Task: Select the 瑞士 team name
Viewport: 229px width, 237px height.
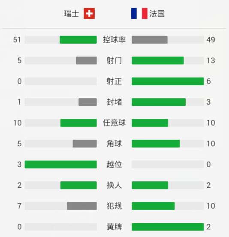Action: point(71,14)
